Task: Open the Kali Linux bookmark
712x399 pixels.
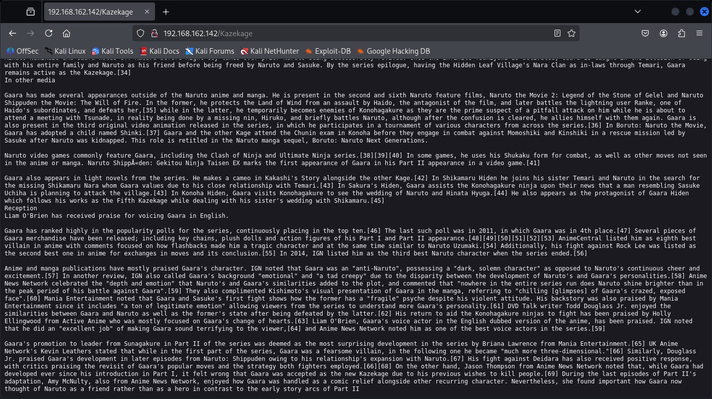Action: click(65, 51)
